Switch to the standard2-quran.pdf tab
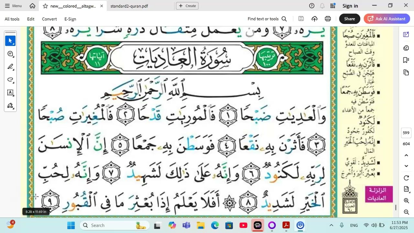Viewport: 414px width, 233px height. coord(129,6)
